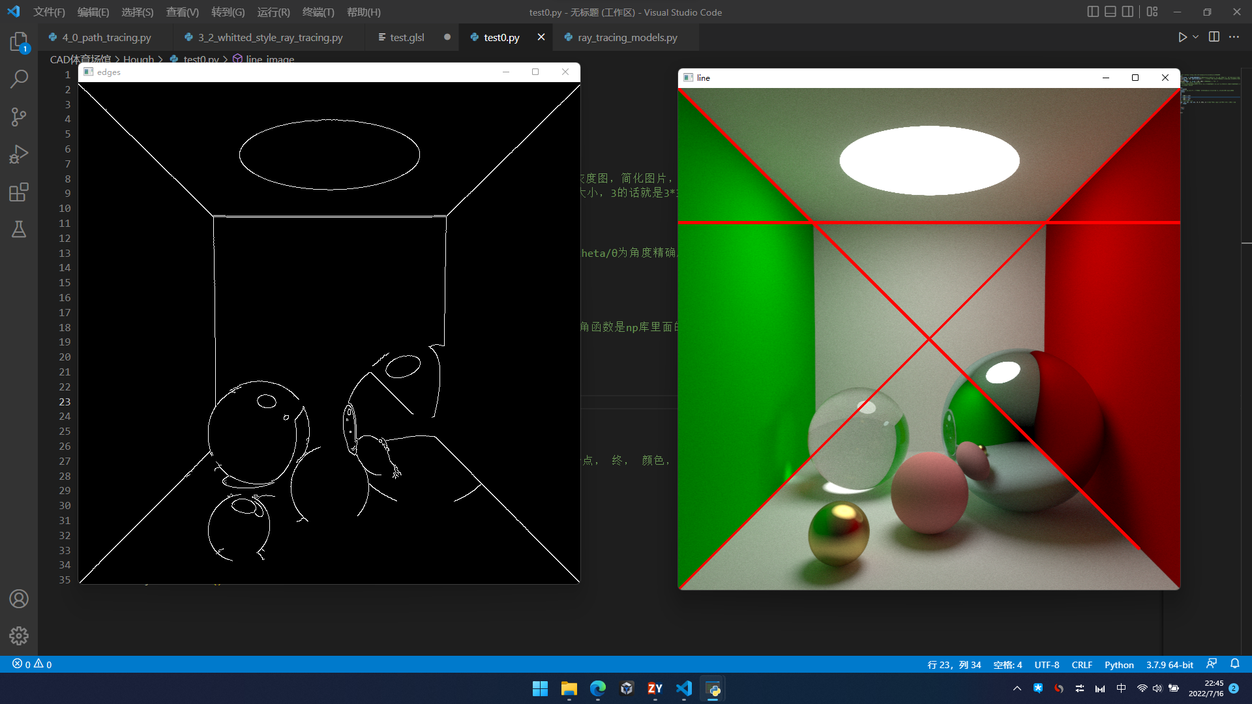Open the Source Control view
1252x704 pixels.
tap(19, 117)
